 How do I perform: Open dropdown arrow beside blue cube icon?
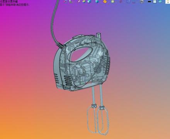pos(92,2)
